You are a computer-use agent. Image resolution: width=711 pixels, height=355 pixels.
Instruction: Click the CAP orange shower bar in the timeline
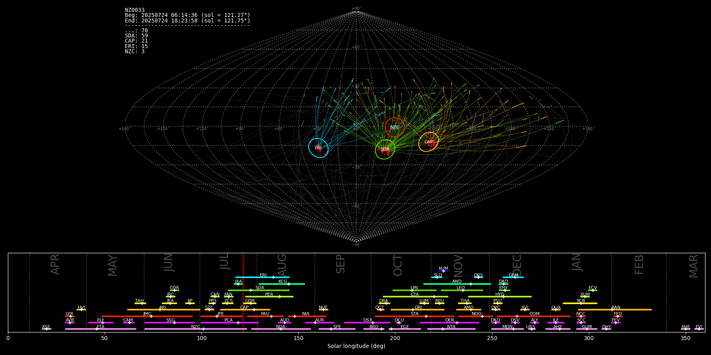[x=245, y=310]
